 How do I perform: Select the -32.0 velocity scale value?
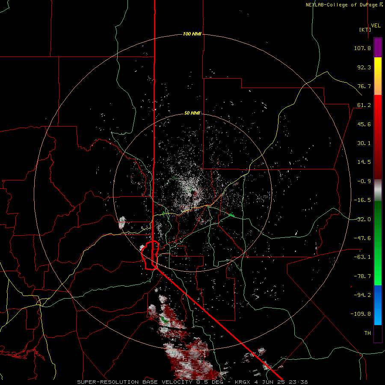pyautogui.click(x=362, y=219)
